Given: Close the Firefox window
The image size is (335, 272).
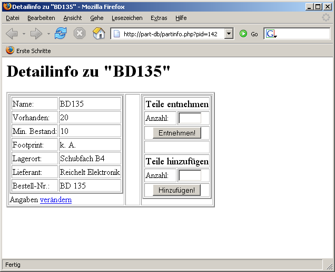Looking at the screenshot, I should (328, 7).
